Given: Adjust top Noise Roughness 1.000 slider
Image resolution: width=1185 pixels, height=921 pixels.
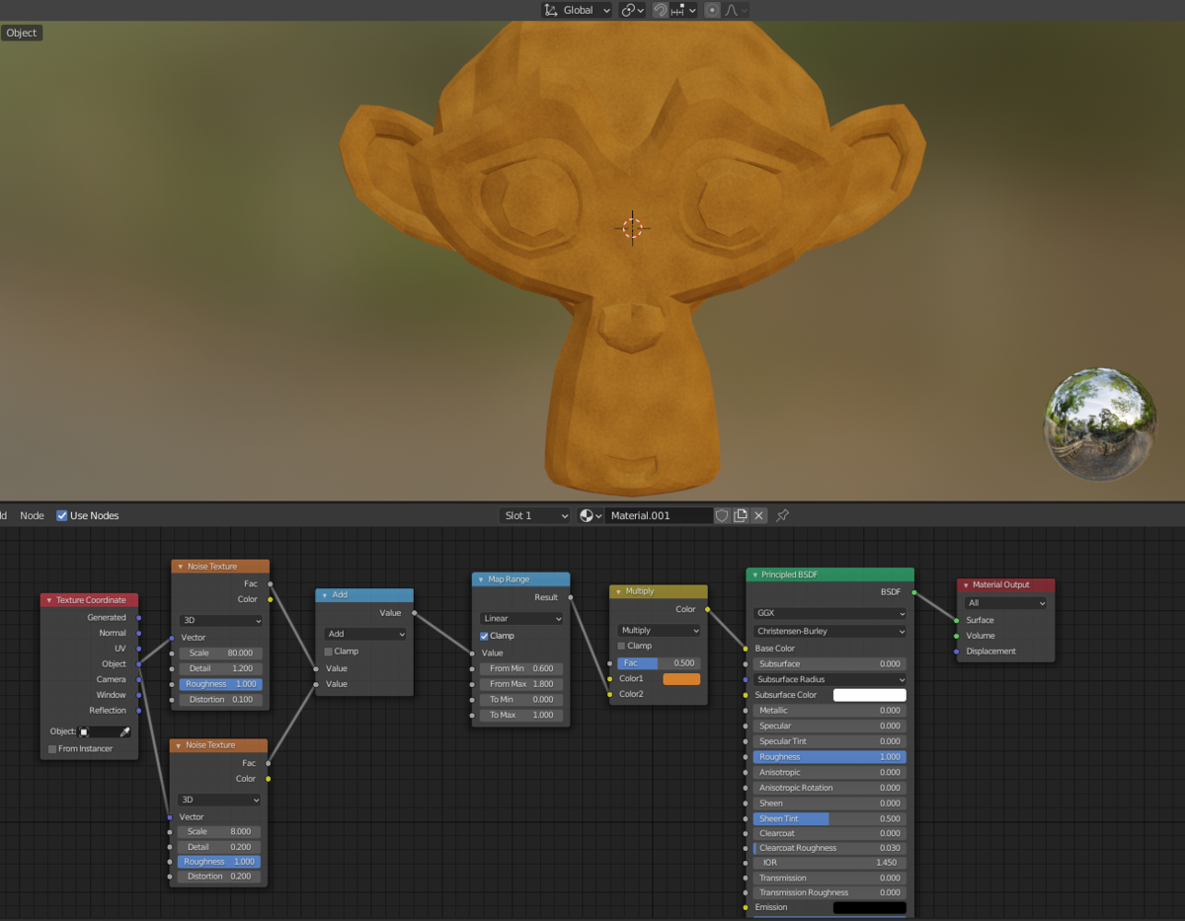Looking at the screenshot, I should point(220,684).
